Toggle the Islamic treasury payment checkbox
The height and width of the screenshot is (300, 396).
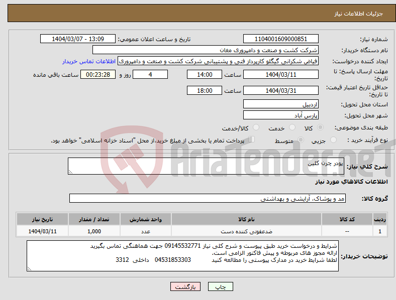[x=252, y=139]
